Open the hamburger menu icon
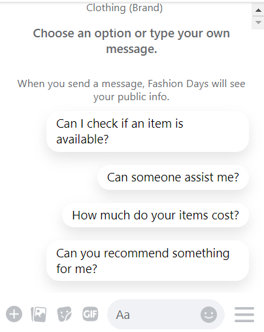 244,314
